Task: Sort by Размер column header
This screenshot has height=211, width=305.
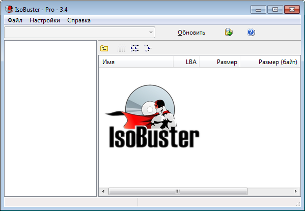Action: 219,62
